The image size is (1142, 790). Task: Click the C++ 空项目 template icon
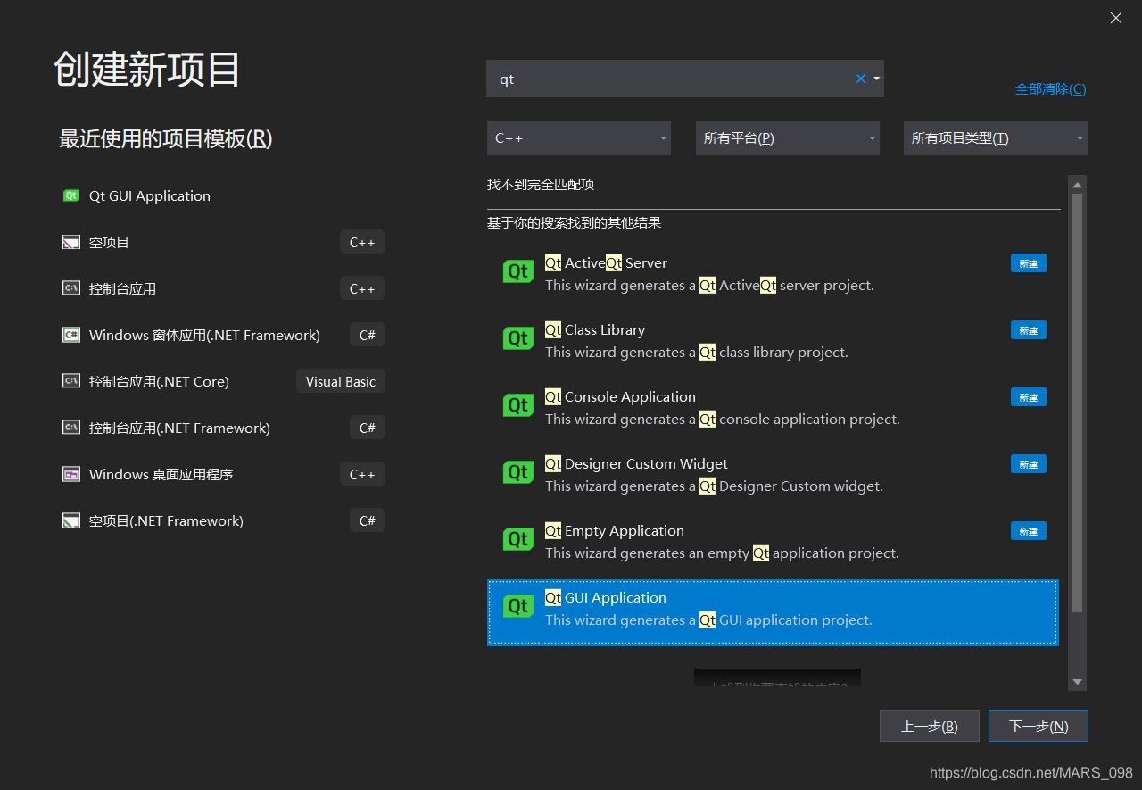[x=71, y=242]
